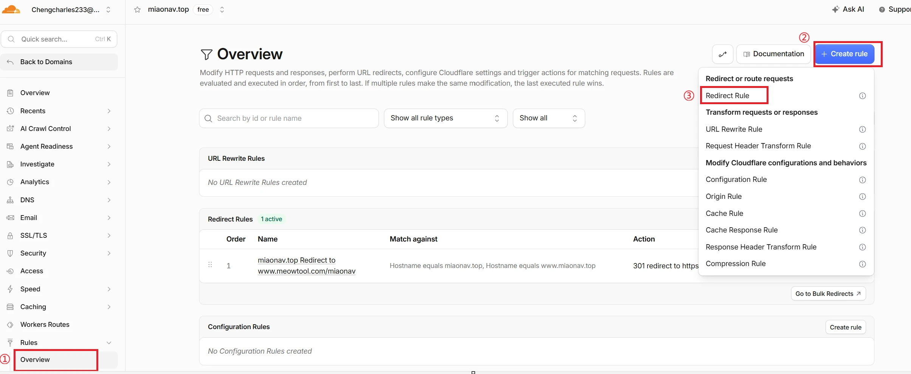Open the top Overview sidebar item

(x=35, y=93)
